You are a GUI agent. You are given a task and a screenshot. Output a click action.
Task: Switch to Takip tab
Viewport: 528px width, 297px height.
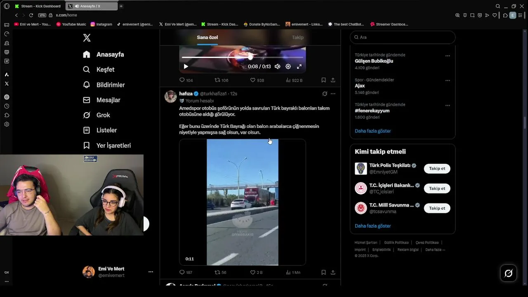point(297,37)
